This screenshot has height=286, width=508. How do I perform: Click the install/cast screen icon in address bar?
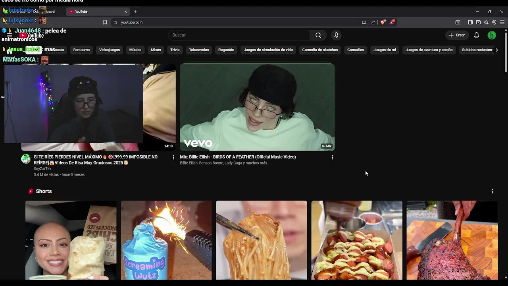click(364, 22)
